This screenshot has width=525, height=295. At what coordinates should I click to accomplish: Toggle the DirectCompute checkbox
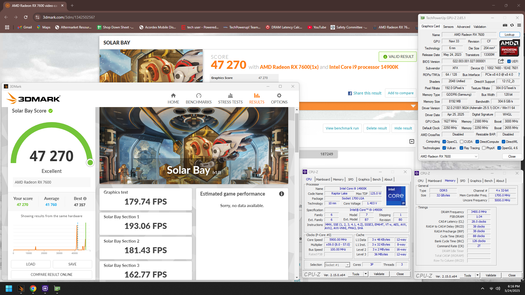477,142
